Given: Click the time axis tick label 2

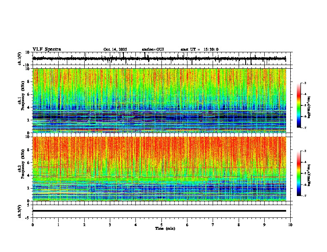Looking at the screenshot, I should [84, 225].
